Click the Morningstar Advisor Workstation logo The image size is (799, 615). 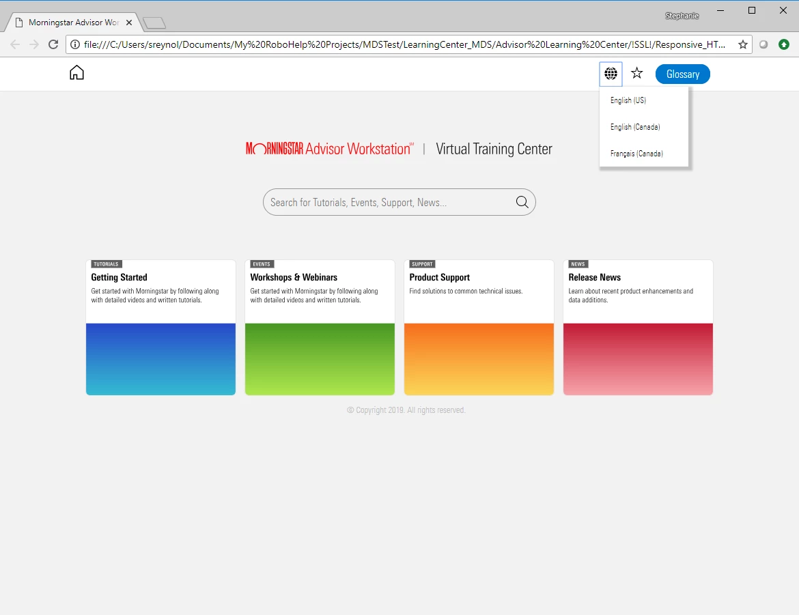pos(330,148)
